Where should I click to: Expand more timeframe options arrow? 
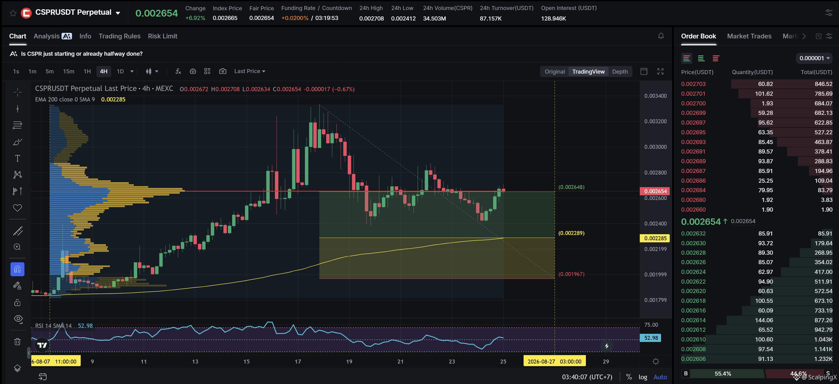tap(132, 71)
